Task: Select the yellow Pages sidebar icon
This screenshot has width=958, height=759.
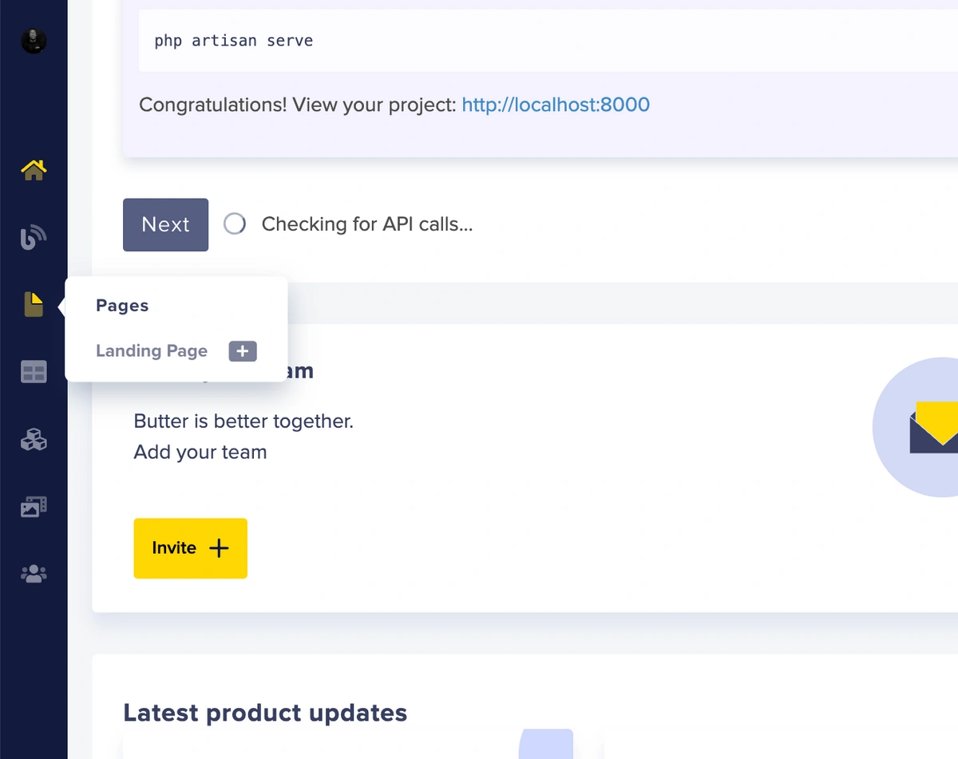Action: click(34, 305)
